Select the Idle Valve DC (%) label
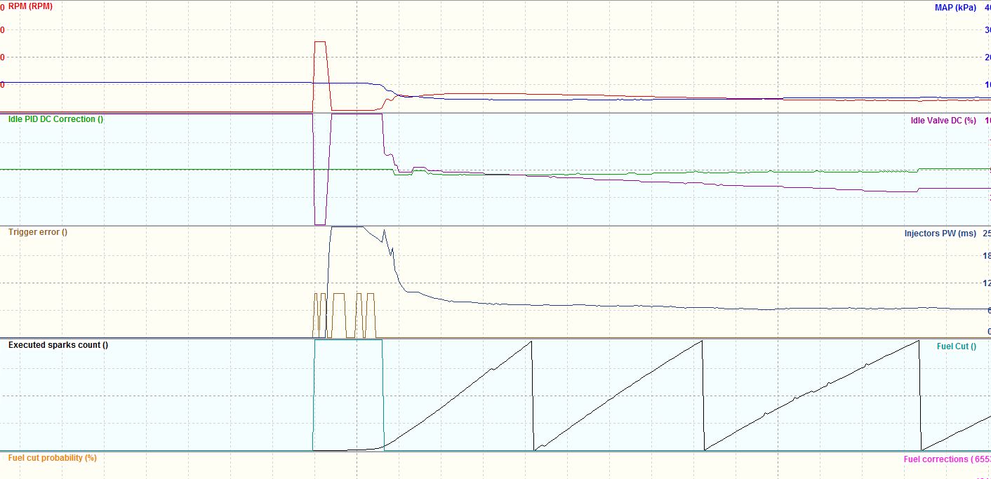Screen dimensions: 991x479 coord(943,121)
